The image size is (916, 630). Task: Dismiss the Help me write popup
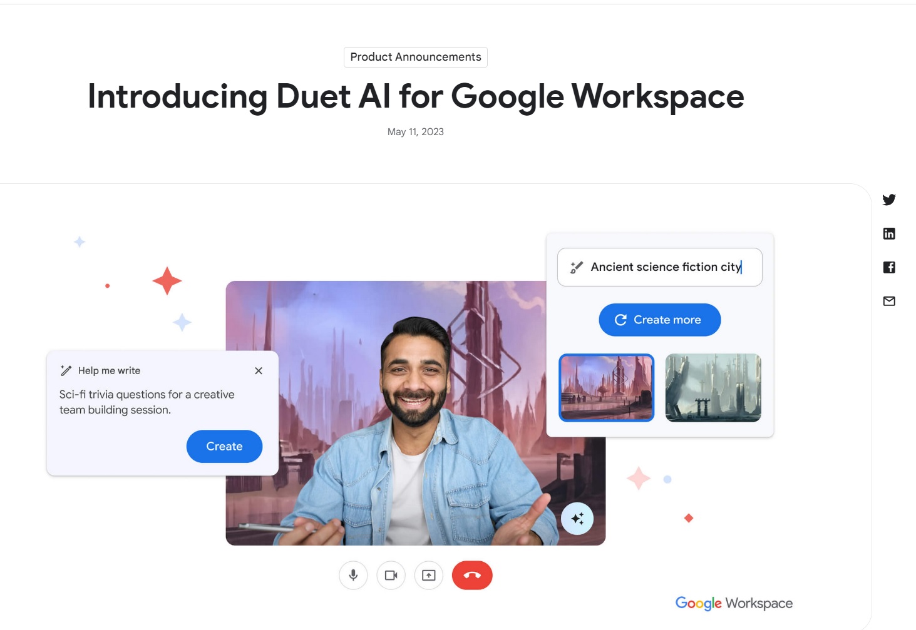259,370
